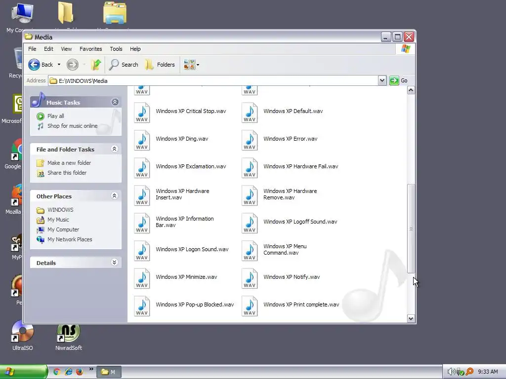This screenshot has width=506, height=379.
Task: Open My Network Places link
Action: click(x=70, y=239)
